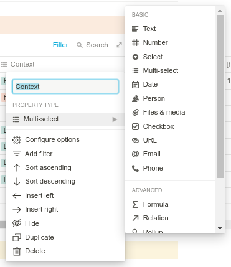
Task: Choose Phone label
Action: click(153, 168)
